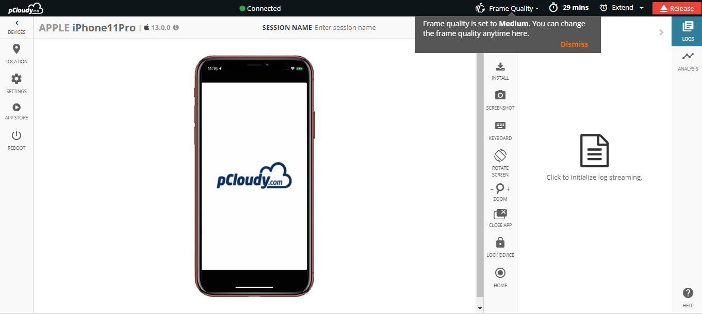Go back to Devices with the chevron
Screen dimensions: 702x315
click(x=17, y=23)
